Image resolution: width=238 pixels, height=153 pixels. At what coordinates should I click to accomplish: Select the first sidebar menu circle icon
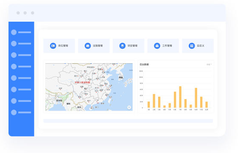pos(14,32)
